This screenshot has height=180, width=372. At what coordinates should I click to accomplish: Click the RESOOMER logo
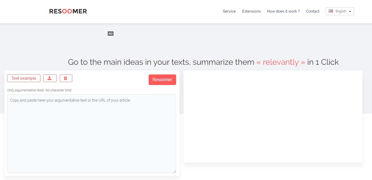68,11
